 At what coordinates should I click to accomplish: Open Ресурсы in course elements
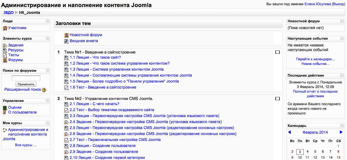click(16, 50)
